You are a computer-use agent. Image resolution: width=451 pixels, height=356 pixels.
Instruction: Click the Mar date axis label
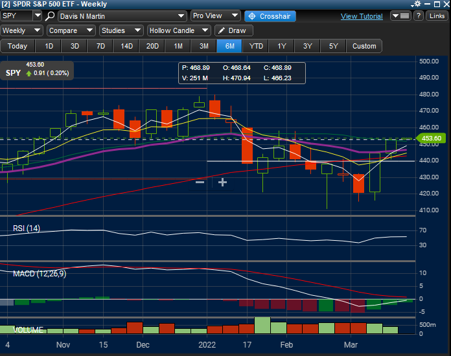[351, 344]
